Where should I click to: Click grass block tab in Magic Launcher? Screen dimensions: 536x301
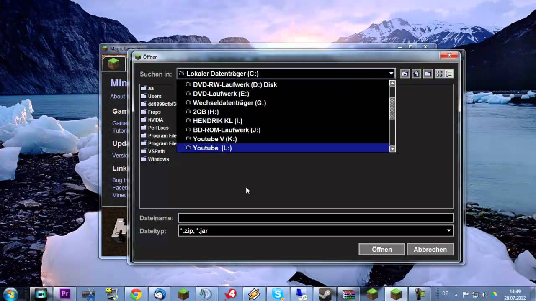(113, 64)
